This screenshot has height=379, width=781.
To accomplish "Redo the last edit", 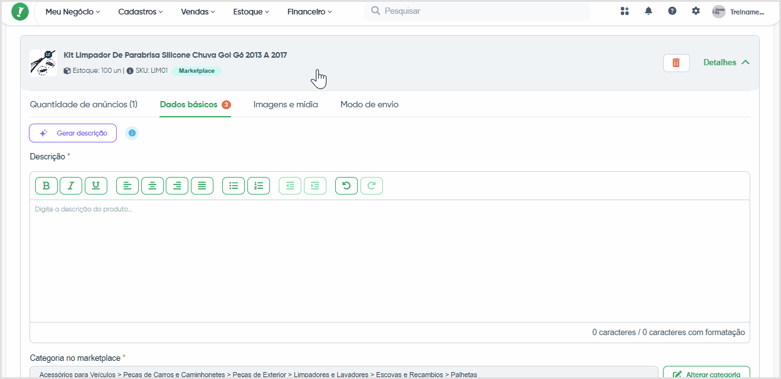I will click(x=372, y=186).
